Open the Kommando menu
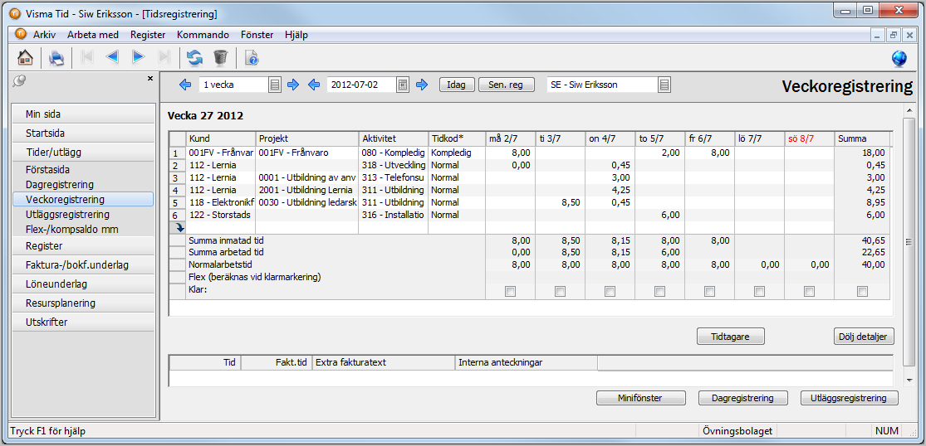 coord(203,35)
